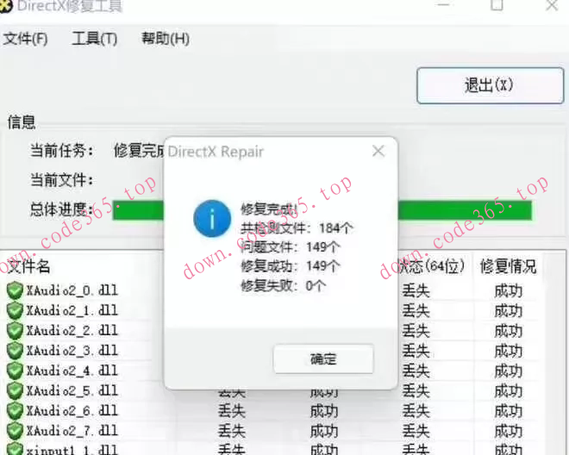This screenshot has height=455, width=569.
Task: Click the blue info icon in dialog
Action: pyautogui.click(x=212, y=218)
